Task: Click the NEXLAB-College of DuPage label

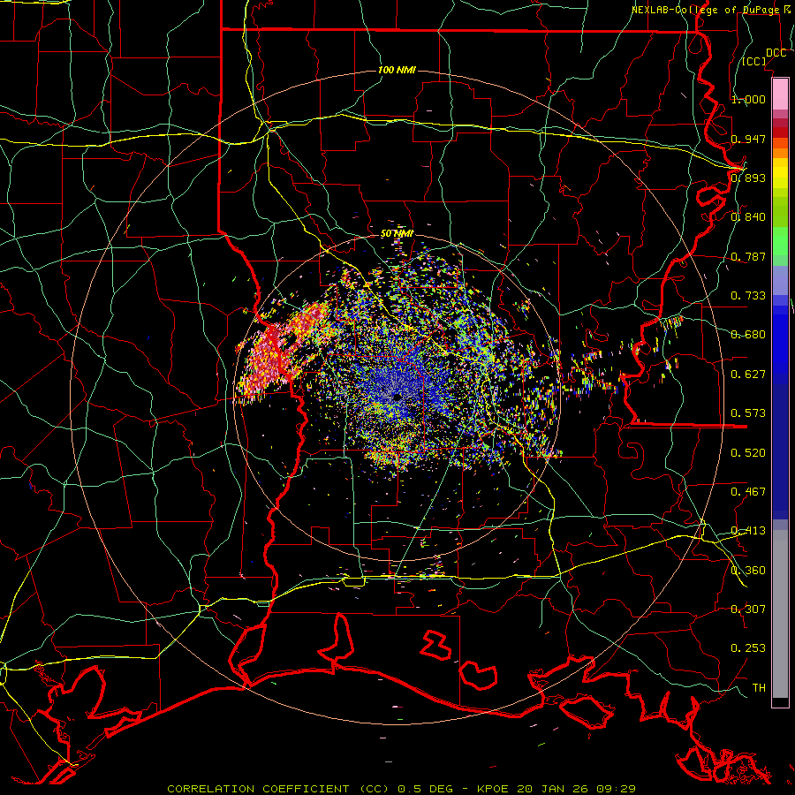Action: [x=712, y=10]
